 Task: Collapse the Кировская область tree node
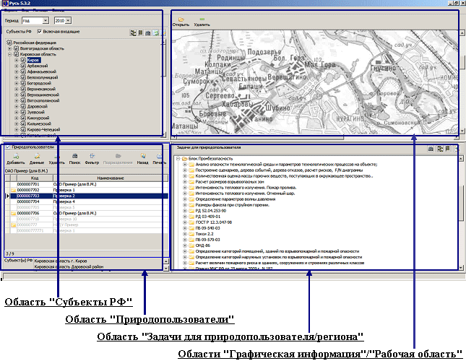tap(9, 54)
